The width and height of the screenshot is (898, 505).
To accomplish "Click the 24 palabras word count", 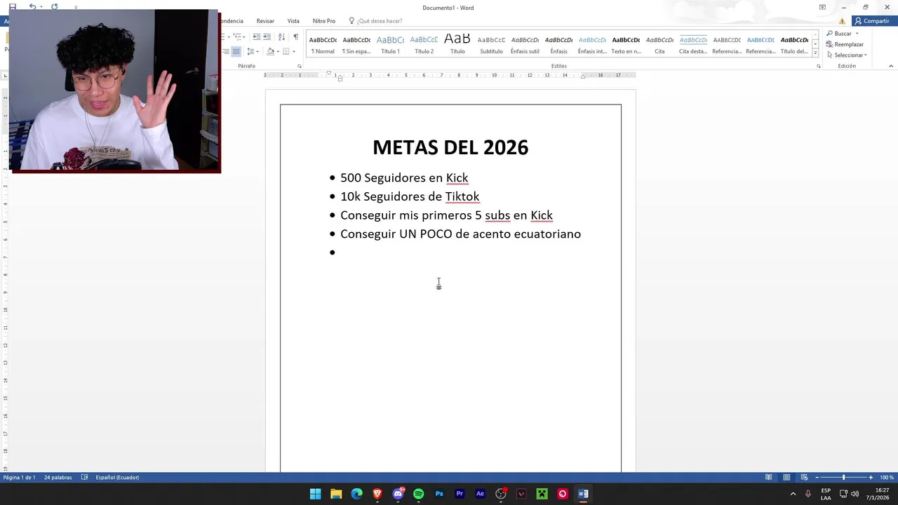I will pyautogui.click(x=58, y=478).
